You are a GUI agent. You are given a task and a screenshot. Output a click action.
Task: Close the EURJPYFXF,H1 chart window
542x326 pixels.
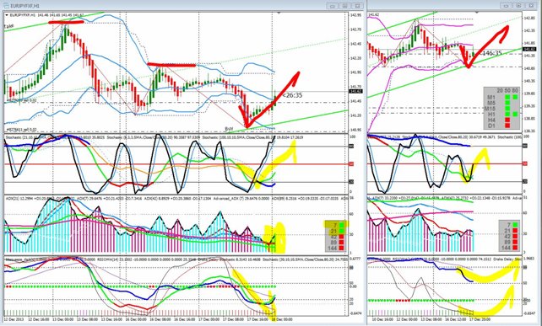[357, 6]
